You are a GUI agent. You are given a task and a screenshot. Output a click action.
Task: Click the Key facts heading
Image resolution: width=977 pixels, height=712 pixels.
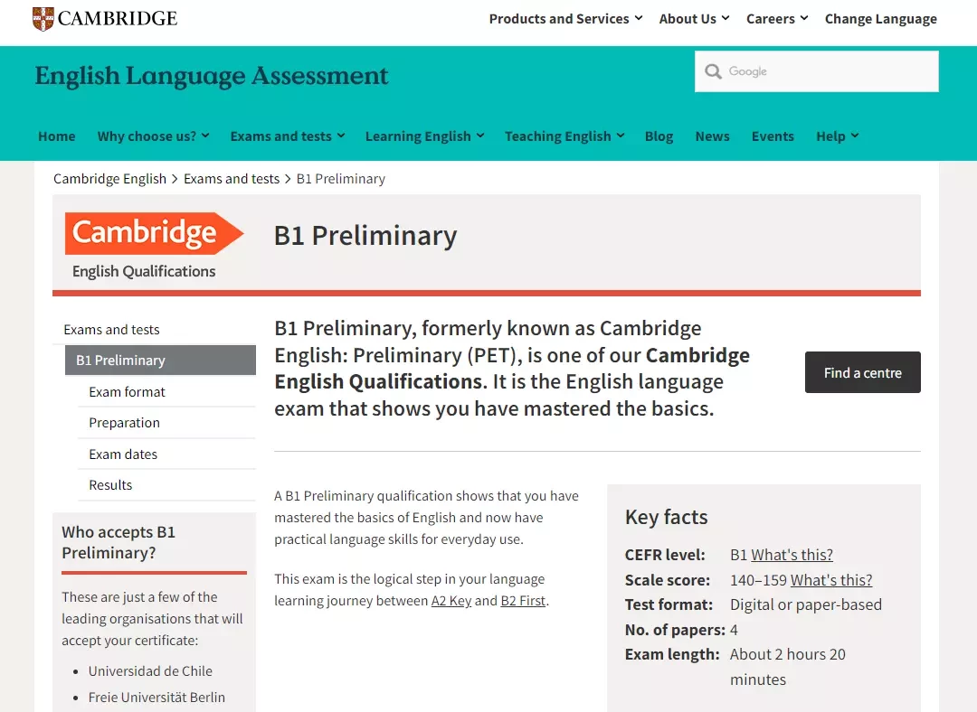(x=666, y=517)
